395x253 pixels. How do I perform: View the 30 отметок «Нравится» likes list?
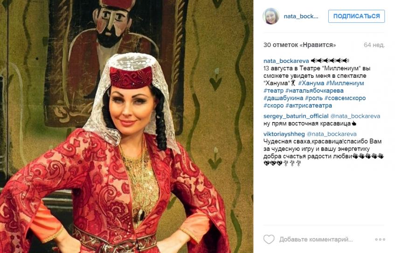(299, 45)
